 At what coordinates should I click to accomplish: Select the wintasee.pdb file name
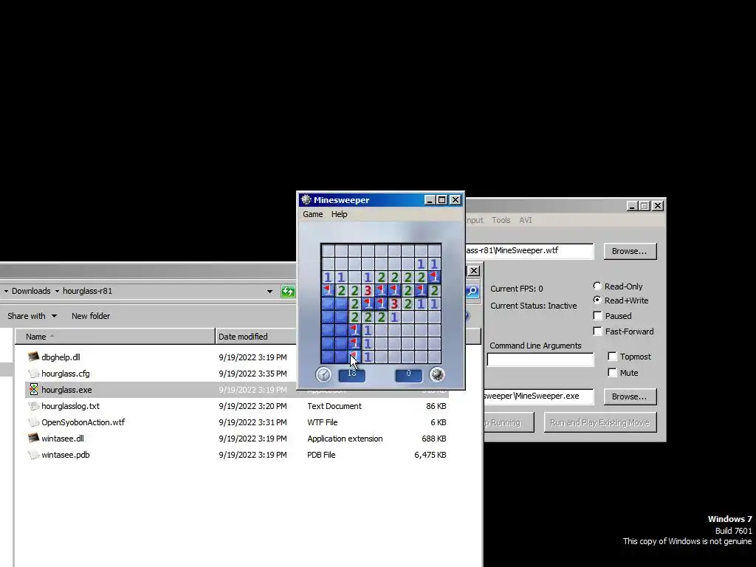[x=66, y=455]
